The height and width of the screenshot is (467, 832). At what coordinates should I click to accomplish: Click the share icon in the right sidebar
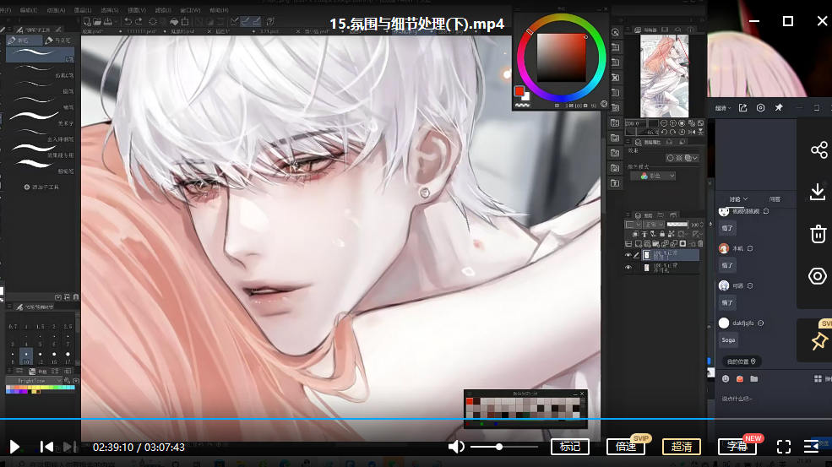pyautogui.click(x=818, y=150)
